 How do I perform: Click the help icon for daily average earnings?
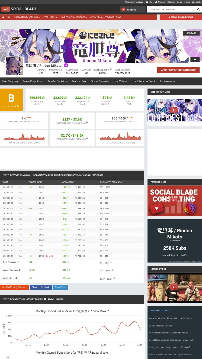coord(111,262)
